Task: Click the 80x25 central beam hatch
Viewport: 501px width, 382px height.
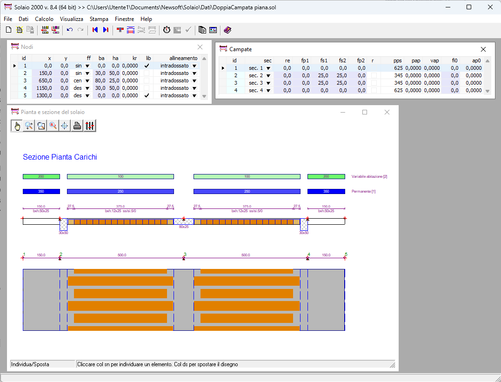Action: coord(184,221)
